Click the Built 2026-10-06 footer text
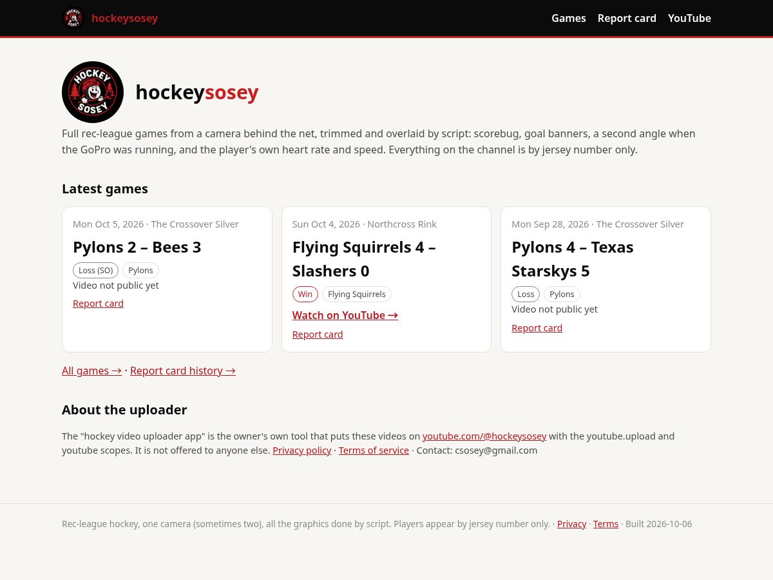Image resolution: width=773 pixels, height=580 pixels. [x=659, y=524]
